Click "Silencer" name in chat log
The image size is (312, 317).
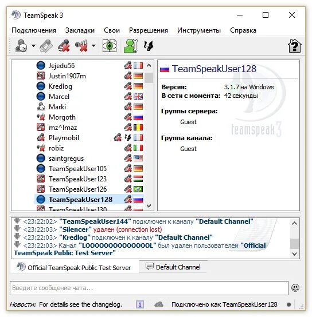click(75, 229)
